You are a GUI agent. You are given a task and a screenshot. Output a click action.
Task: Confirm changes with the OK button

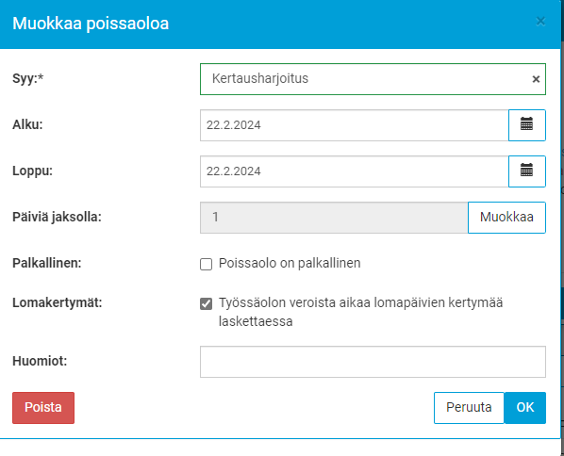(x=525, y=408)
